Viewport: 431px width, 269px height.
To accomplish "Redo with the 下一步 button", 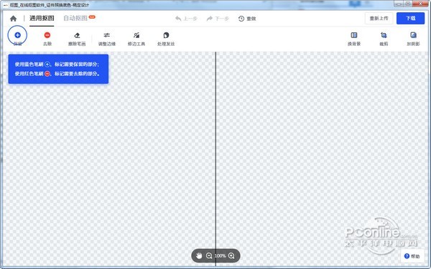I will point(218,19).
